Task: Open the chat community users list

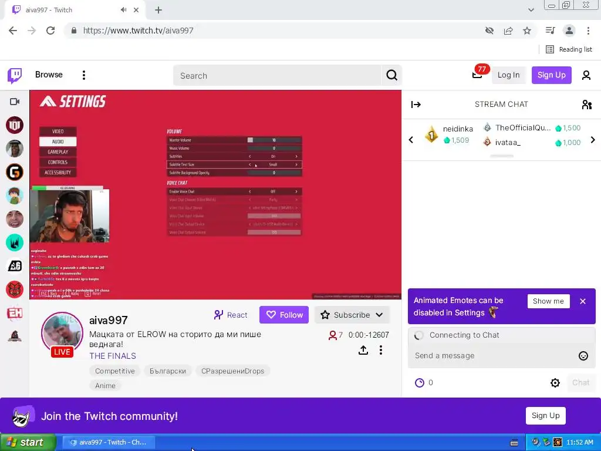Action: click(586, 105)
